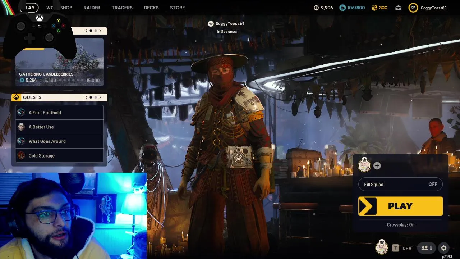
Task: Click the In Speranza status text
Action: (x=227, y=32)
